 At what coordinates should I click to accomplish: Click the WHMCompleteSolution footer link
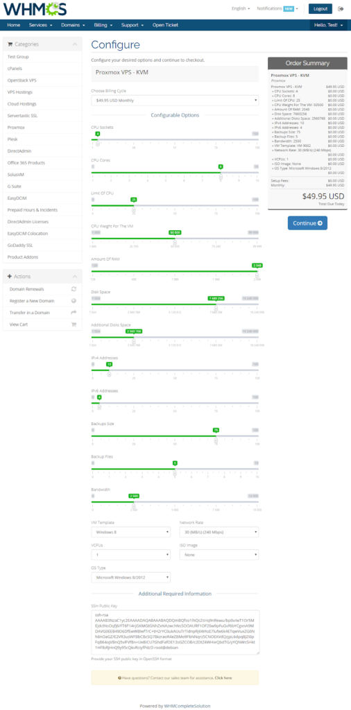pos(187,706)
